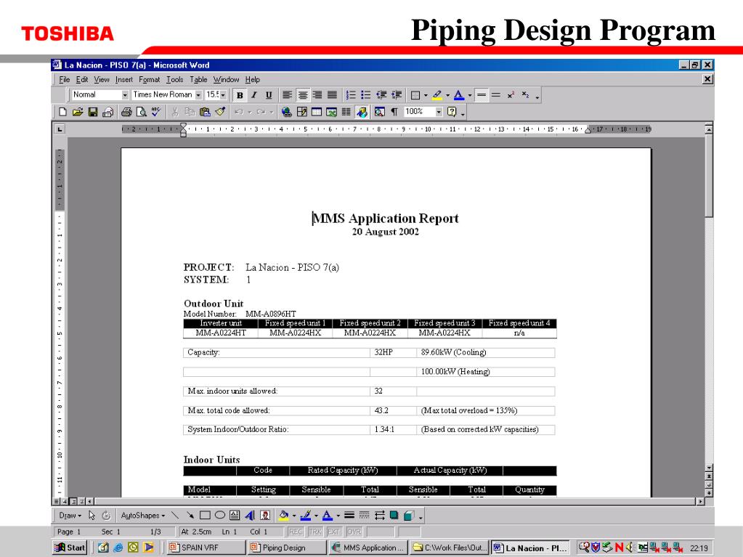The height and width of the screenshot is (557, 743).
Task: Select the Arrow drawing tool
Action: pos(190,516)
